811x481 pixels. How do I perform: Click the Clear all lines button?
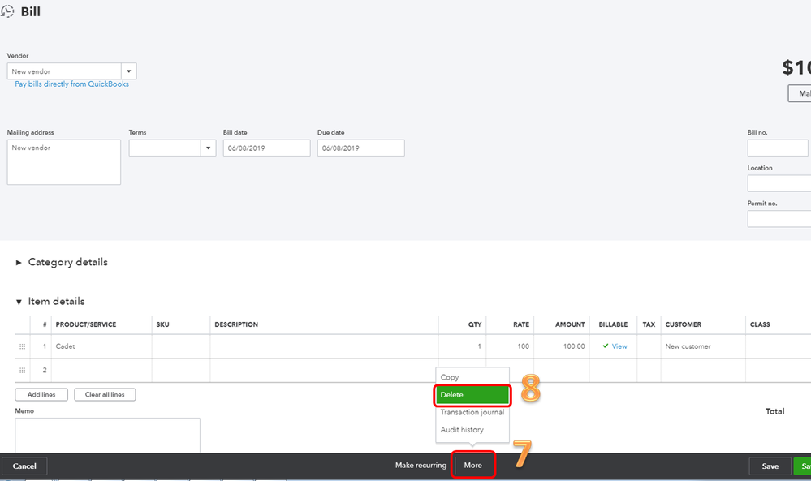105,395
